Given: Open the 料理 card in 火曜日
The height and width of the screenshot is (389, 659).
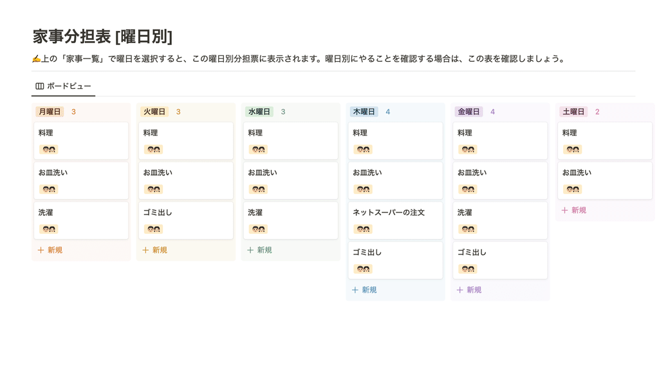Looking at the screenshot, I should pos(186,141).
